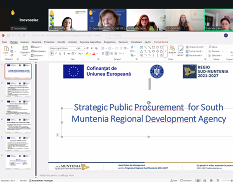Toggle Italic formatting button

pyautogui.click(x=56, y=53)
